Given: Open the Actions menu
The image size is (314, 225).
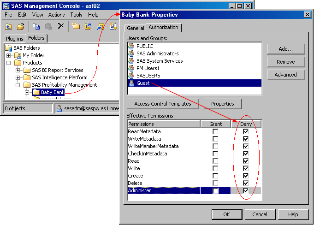Looking at the screenshot, I should (x=56, y=15).
